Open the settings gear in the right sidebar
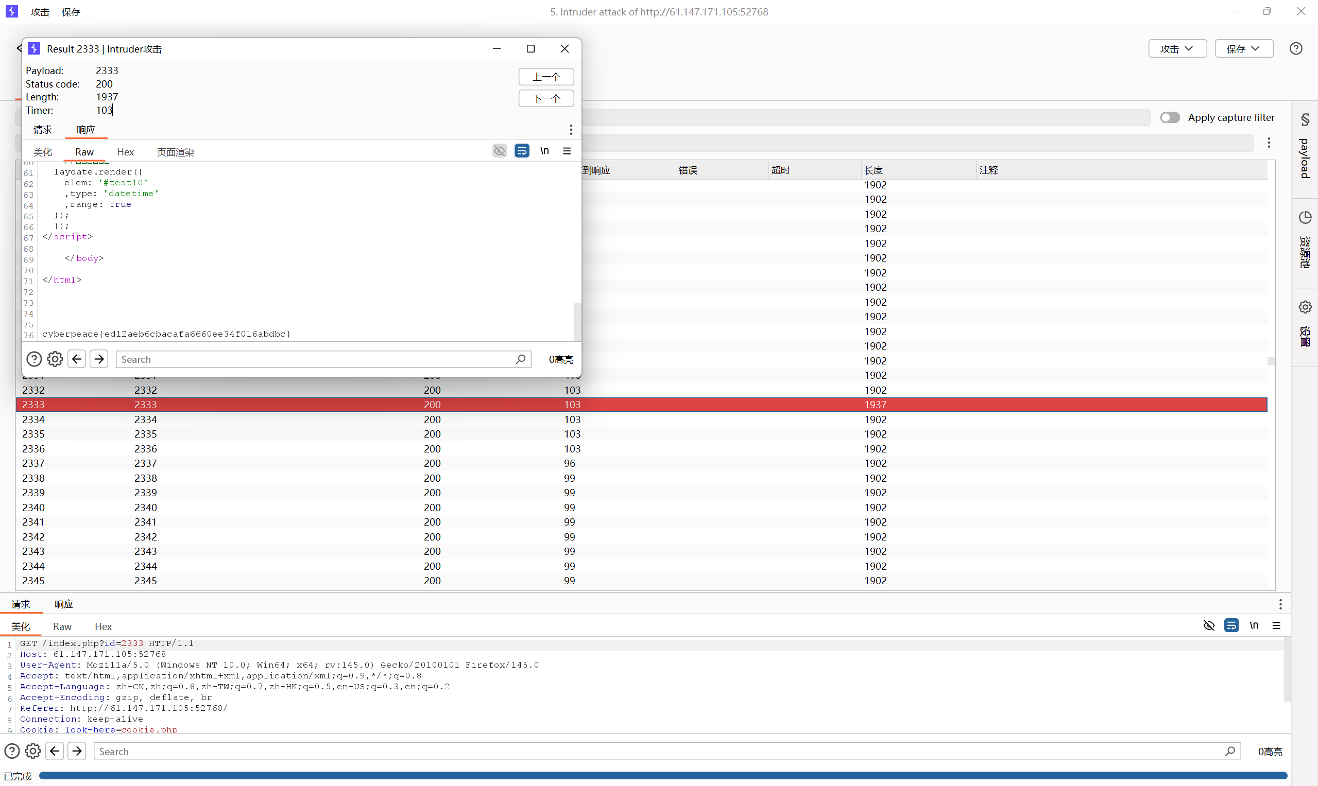This screenshot has height=786, width=1318. 1305,307
